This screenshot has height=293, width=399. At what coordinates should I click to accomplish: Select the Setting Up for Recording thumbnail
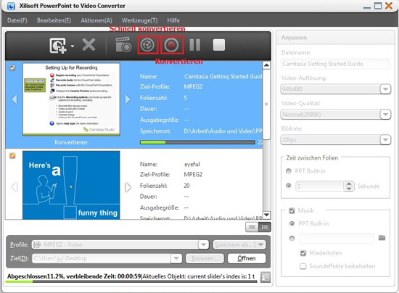point(71,99)
